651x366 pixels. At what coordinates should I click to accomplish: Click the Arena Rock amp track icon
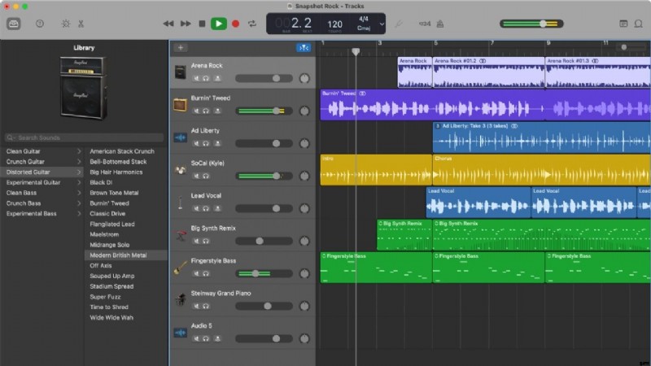(x=180, y=72)
